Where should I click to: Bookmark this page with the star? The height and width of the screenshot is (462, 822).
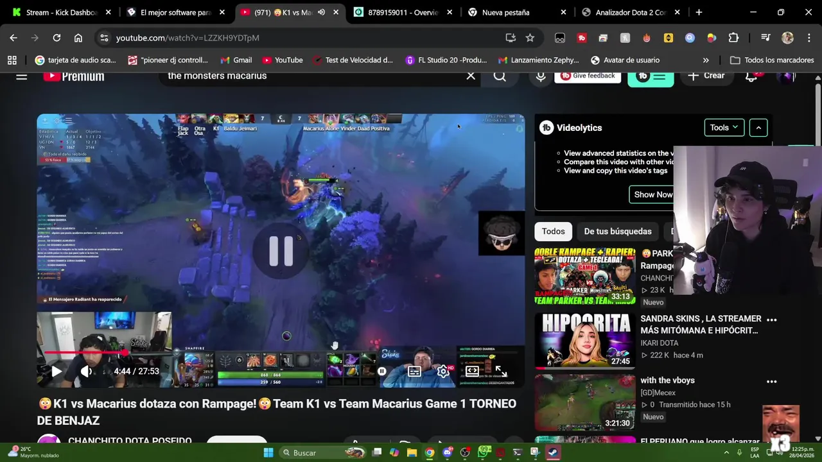(x=530, y=38)
